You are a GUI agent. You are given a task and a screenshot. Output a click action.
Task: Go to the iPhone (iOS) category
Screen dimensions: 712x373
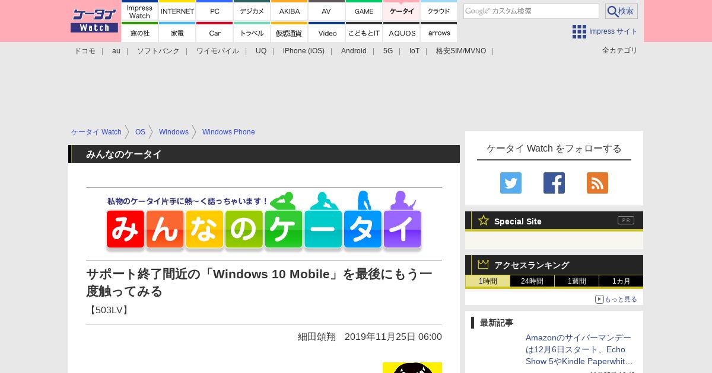304,51
